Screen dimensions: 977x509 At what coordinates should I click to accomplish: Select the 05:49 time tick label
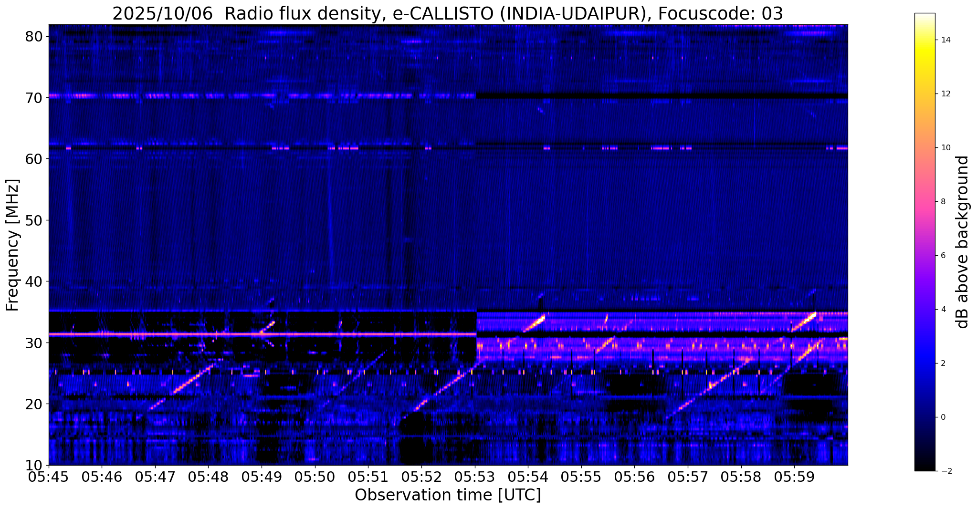pyautogui.click(x=262, y=477)
